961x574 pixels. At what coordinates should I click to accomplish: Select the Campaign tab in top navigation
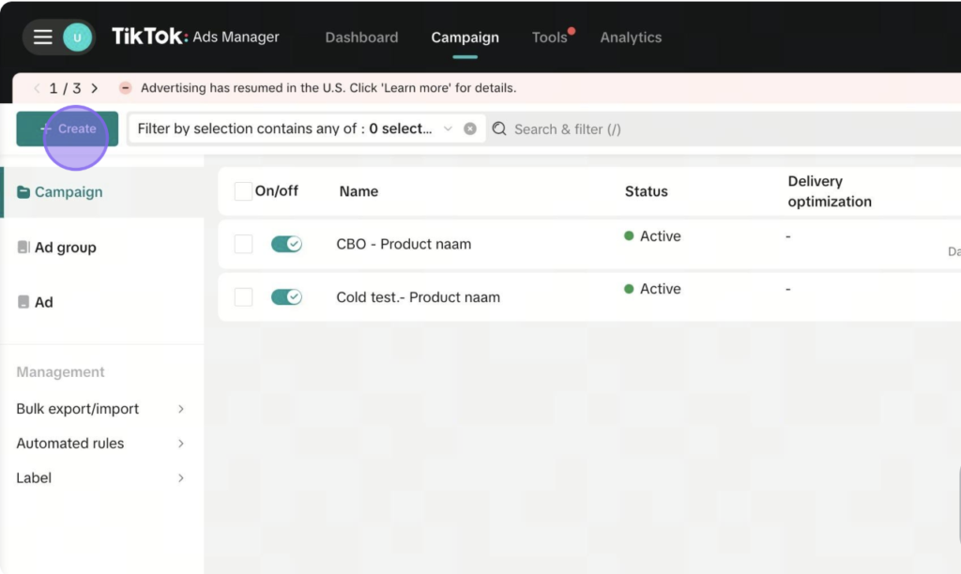465,38
